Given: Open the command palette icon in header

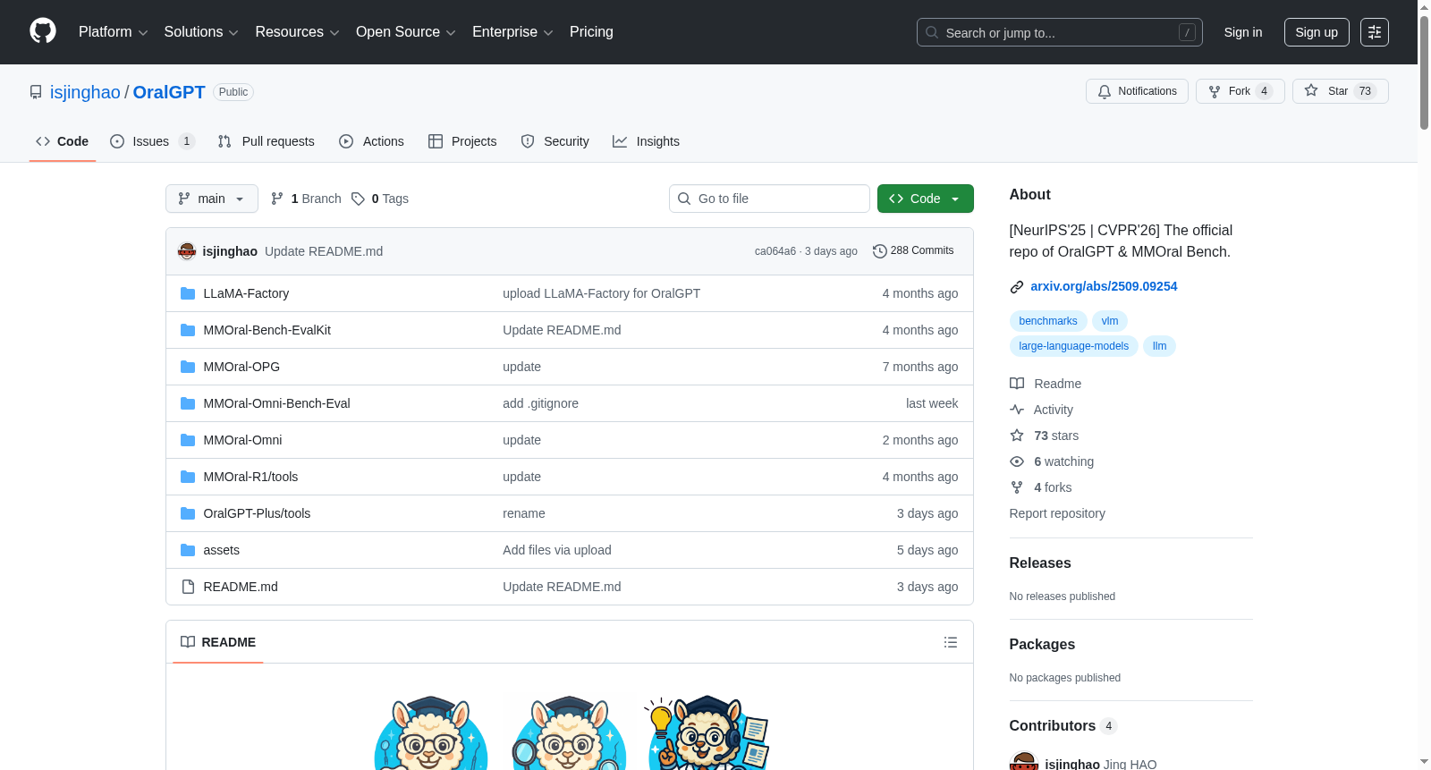Looking at the screenshot, I should point(1374,32).
